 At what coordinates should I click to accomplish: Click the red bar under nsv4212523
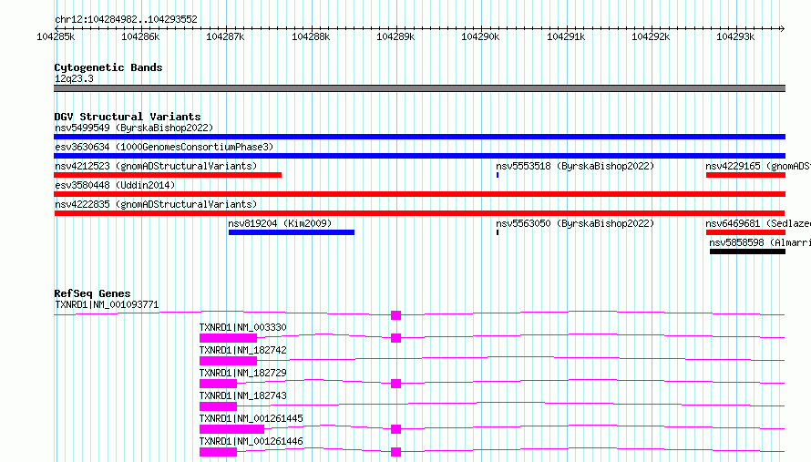pyautogui.click(x=168, y=175)
